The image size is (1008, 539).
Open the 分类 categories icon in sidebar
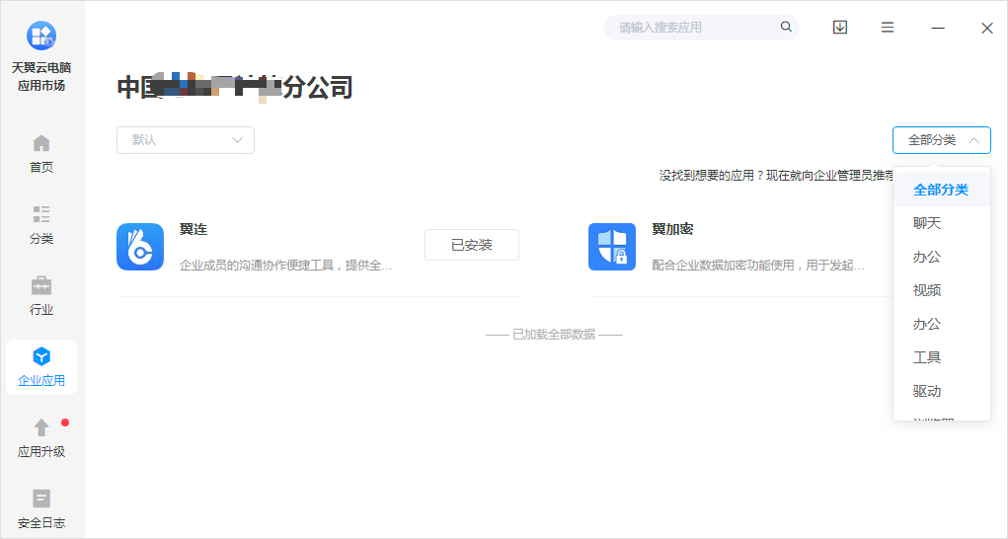coord(41,215)
